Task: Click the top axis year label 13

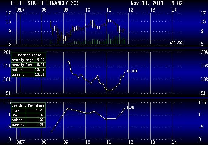Action: (152, 10)
